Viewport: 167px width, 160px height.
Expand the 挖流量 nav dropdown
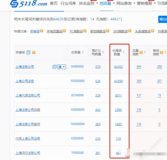tap(114, 3)
